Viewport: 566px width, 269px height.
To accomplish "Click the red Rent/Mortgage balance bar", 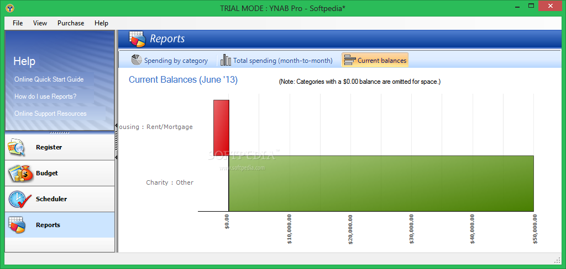I will (x=221, y=127).
